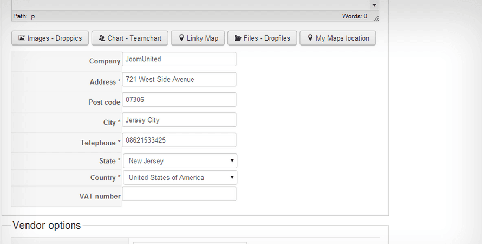
Task: Open the Images - Droppics button
Action: point(50,38)
